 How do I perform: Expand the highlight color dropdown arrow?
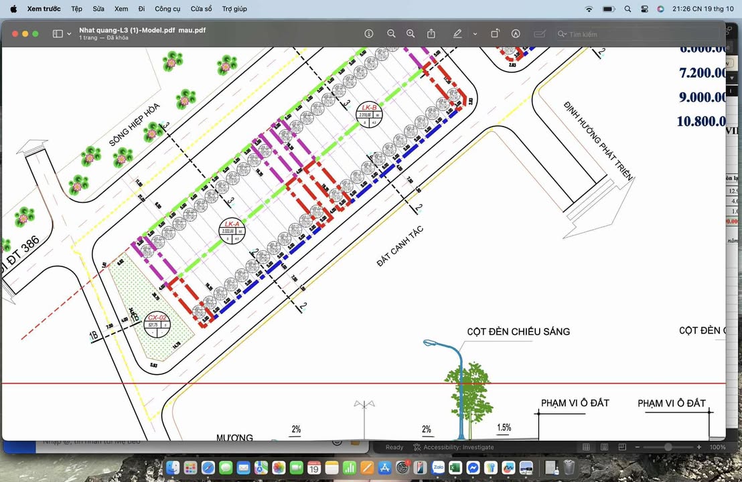tap(475, 33)
